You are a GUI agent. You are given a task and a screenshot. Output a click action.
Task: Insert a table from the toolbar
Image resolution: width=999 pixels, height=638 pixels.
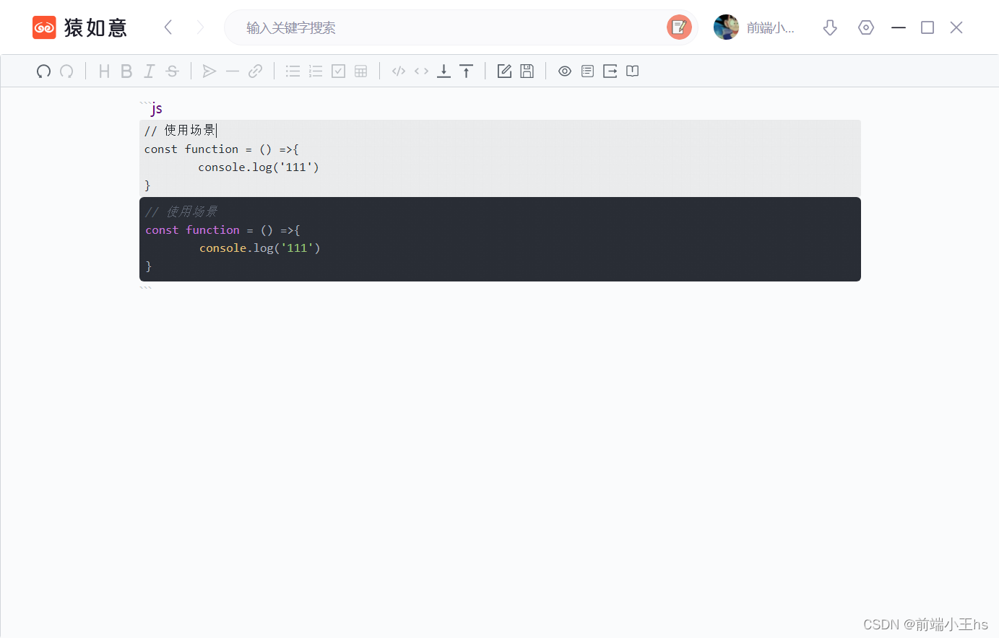361,71
